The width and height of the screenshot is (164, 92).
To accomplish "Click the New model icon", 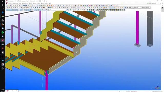I will coord(7,5).
